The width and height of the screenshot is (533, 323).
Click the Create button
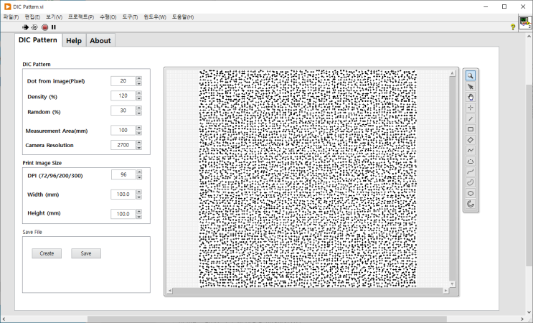tap(47, 253)
